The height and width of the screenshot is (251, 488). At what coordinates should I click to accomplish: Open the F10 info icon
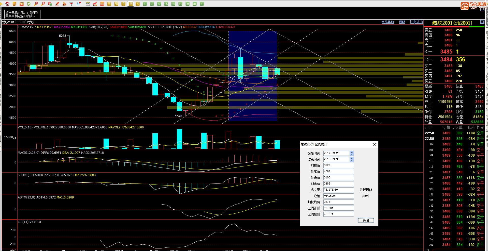coord(22,4)
